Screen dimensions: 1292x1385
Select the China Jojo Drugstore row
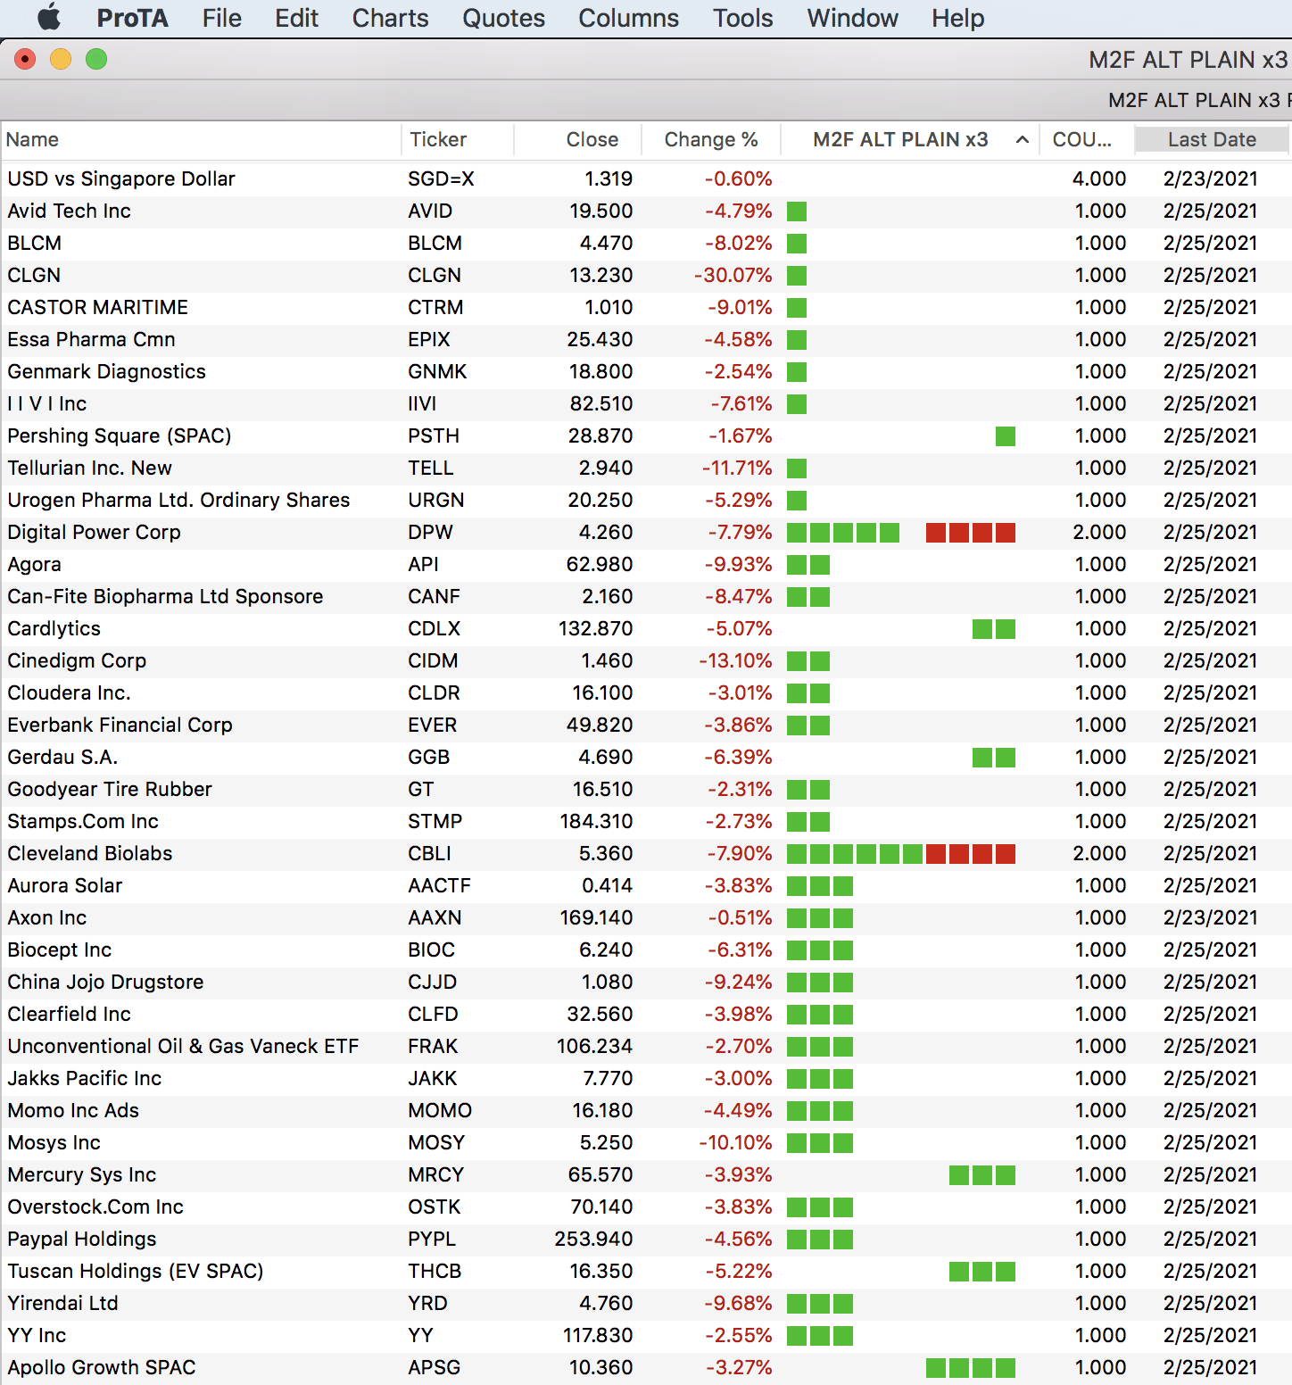click(x=646, y=983)
